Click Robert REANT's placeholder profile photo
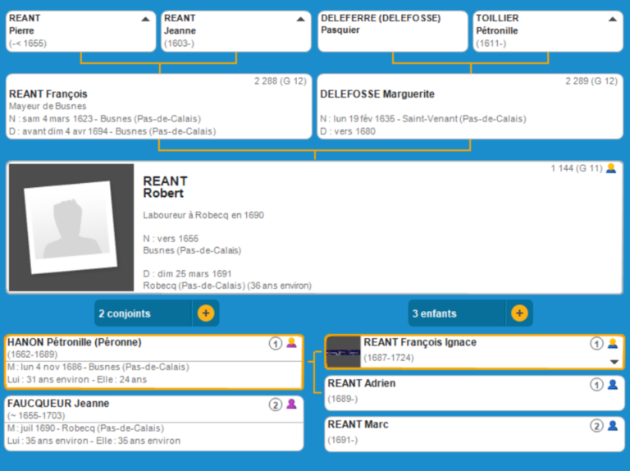This screenshot has width=630, height=471. 70,228
